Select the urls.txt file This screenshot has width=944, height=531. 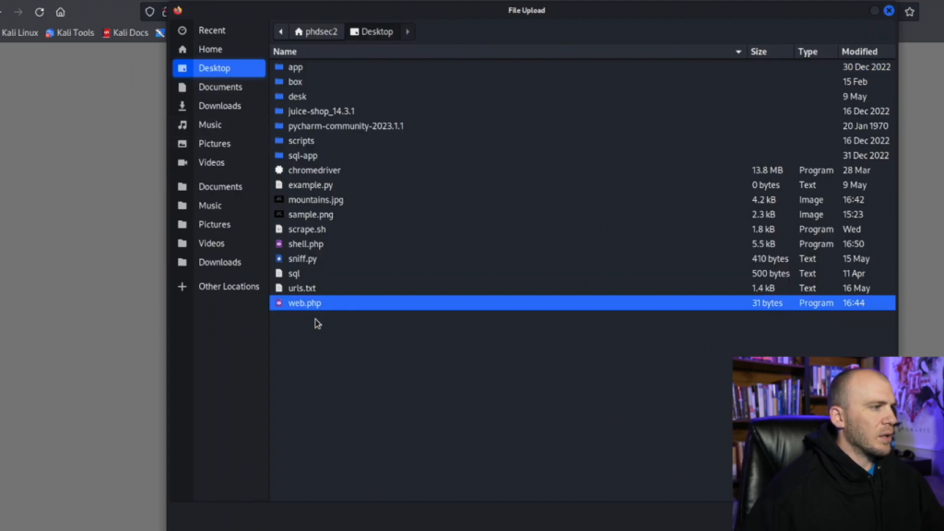coord(583,289)
